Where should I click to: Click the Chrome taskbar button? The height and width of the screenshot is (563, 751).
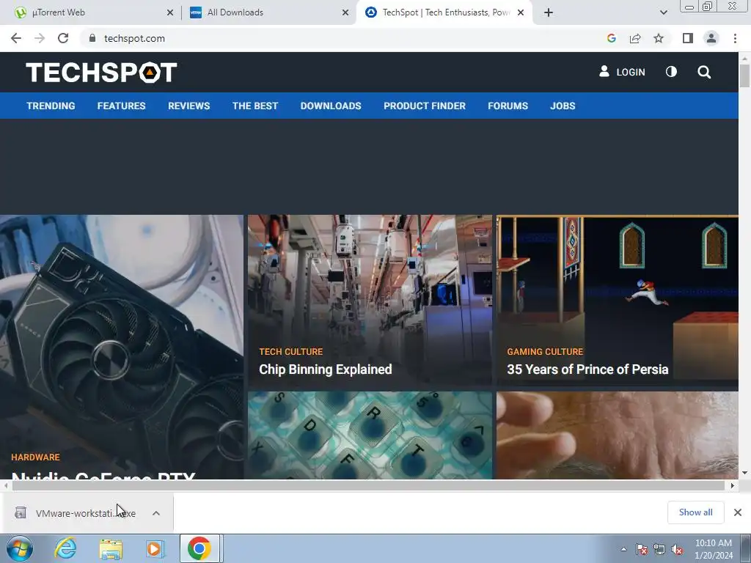199,548
